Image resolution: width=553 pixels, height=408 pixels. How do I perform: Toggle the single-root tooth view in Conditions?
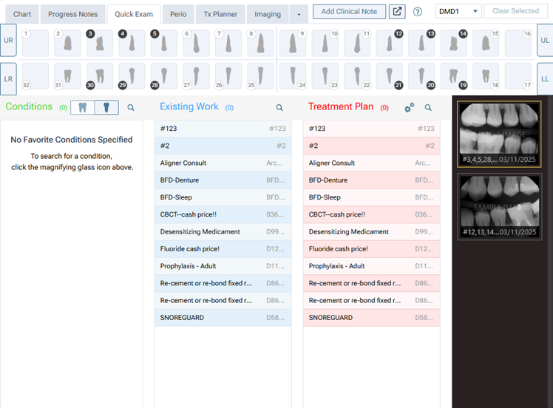click(x=106, y=107)
